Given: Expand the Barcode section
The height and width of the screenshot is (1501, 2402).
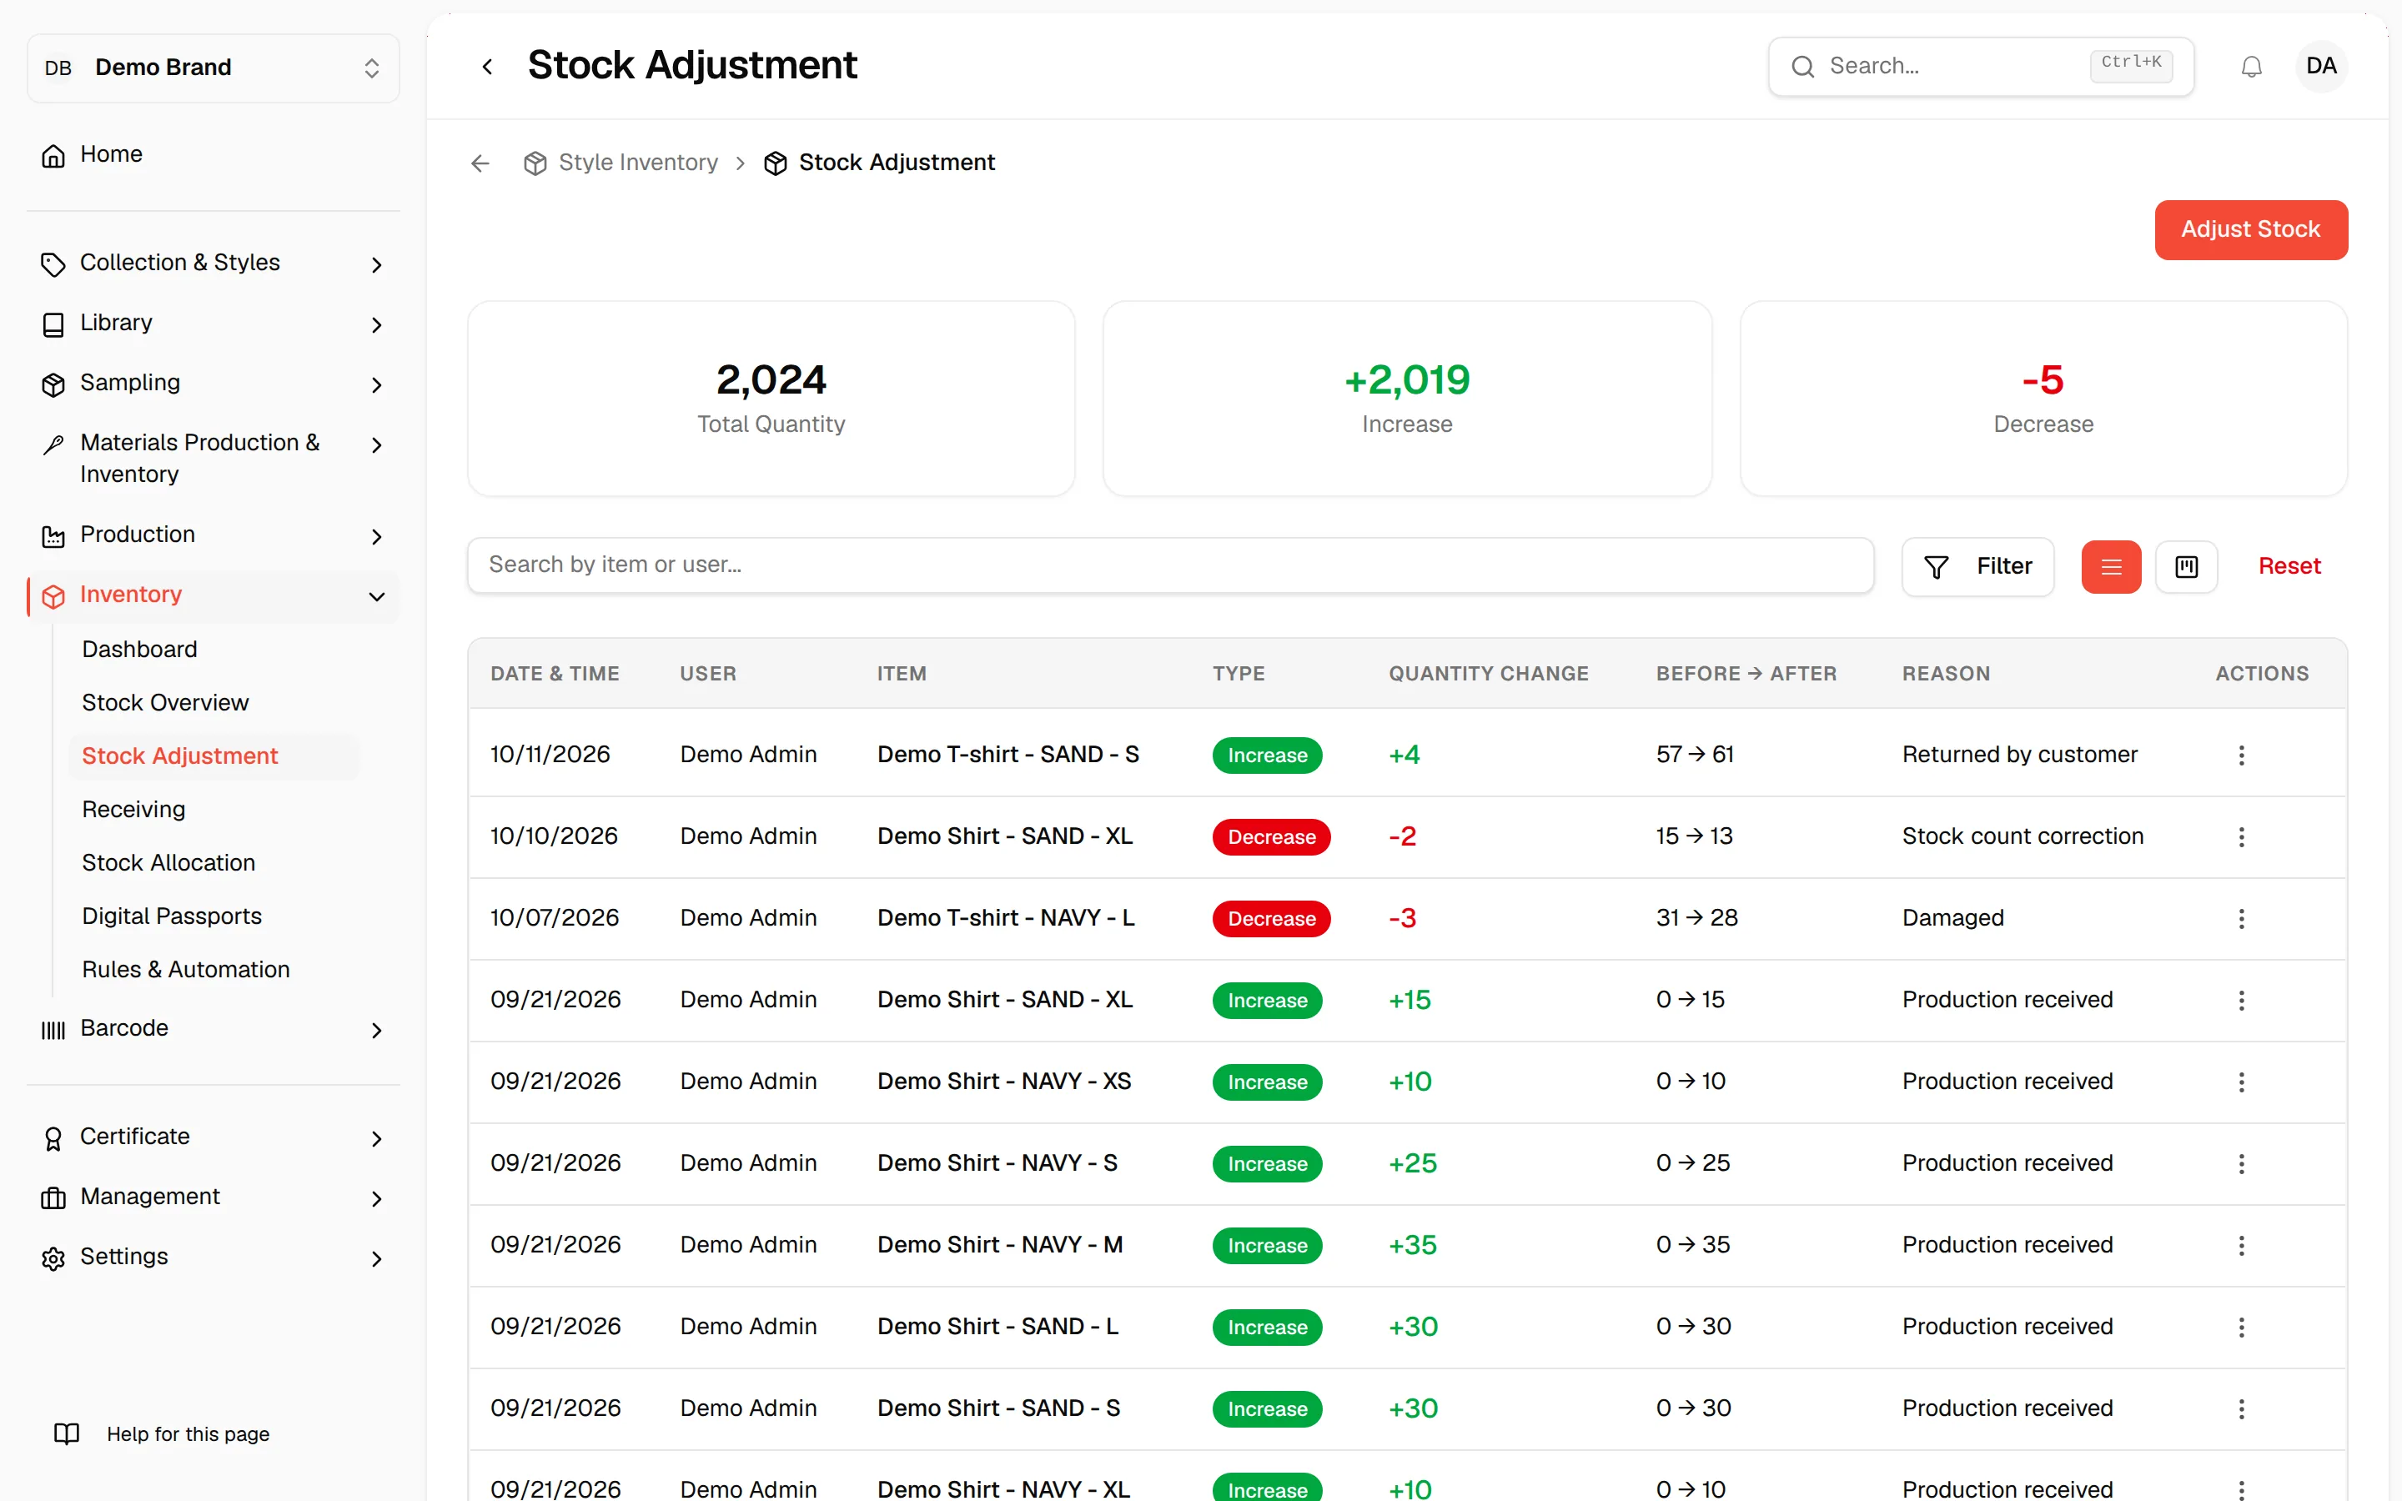Looking at the screenshot, I should pyautogui.click(x=214, y=1028).
